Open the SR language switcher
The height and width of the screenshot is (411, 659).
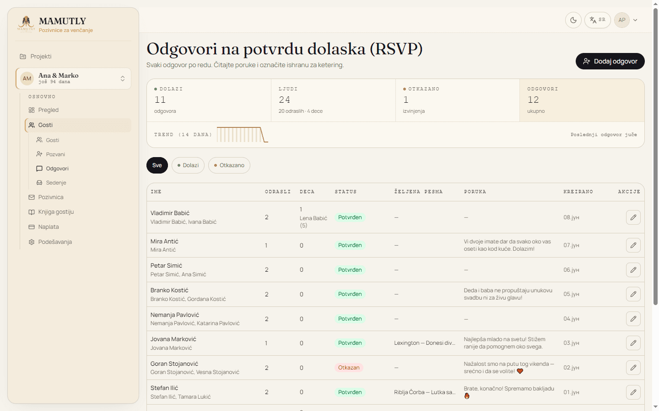click(597, 20)
